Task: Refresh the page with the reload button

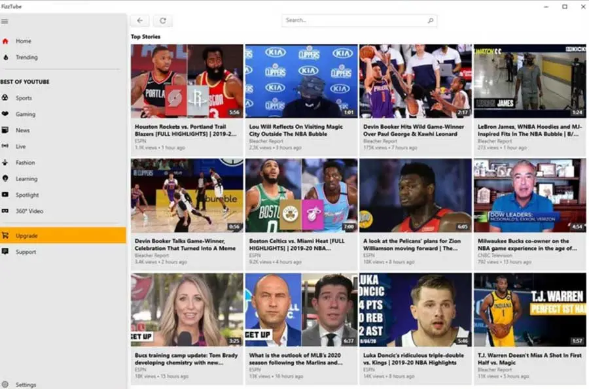Action: point(163,21)
